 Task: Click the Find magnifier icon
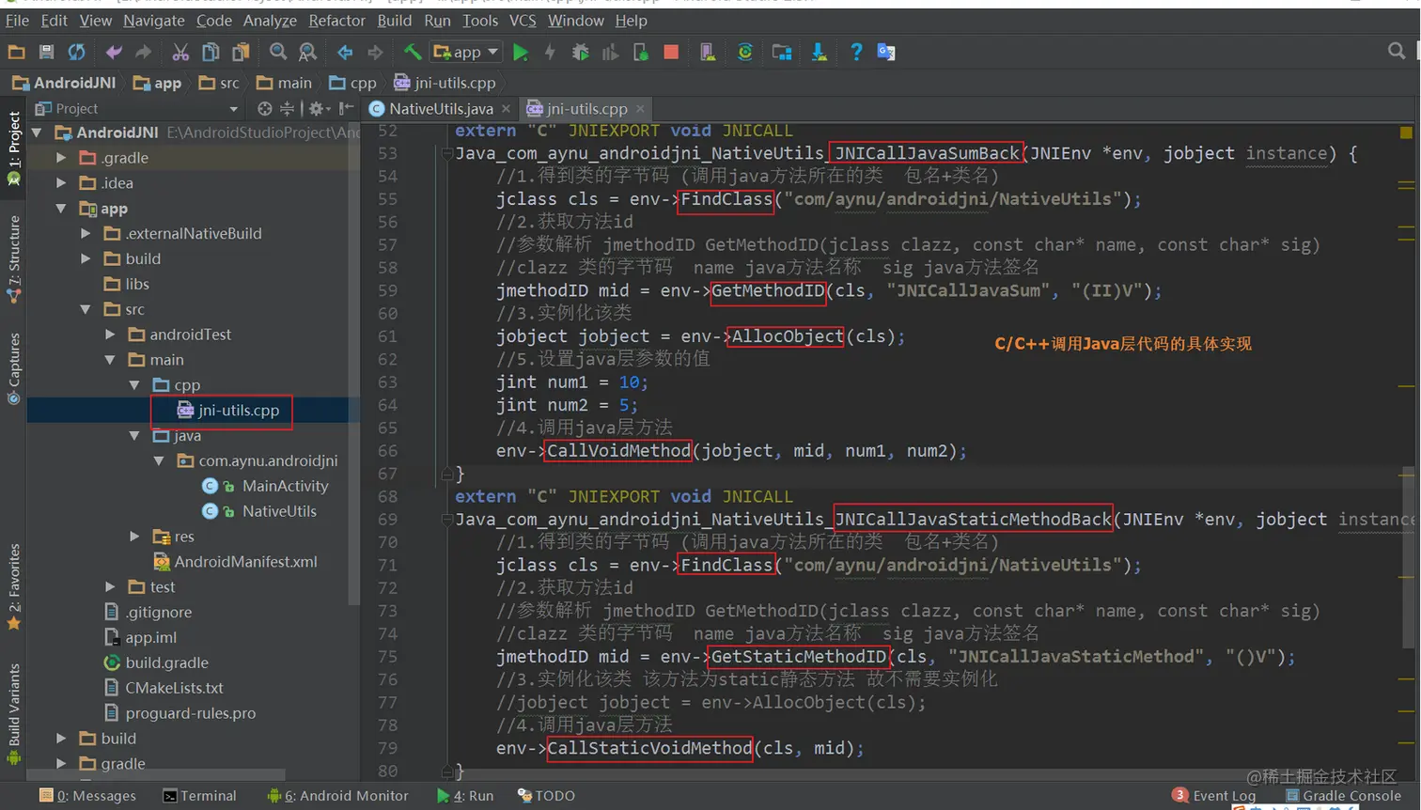point(278,53)
